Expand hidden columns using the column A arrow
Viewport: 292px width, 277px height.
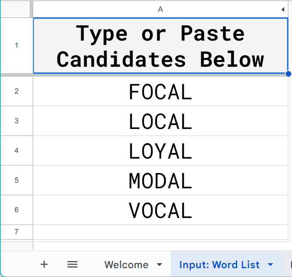coord(283,10)
